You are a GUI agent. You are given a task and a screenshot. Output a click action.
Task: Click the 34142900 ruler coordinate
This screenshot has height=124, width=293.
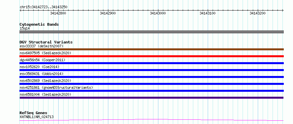108,13
